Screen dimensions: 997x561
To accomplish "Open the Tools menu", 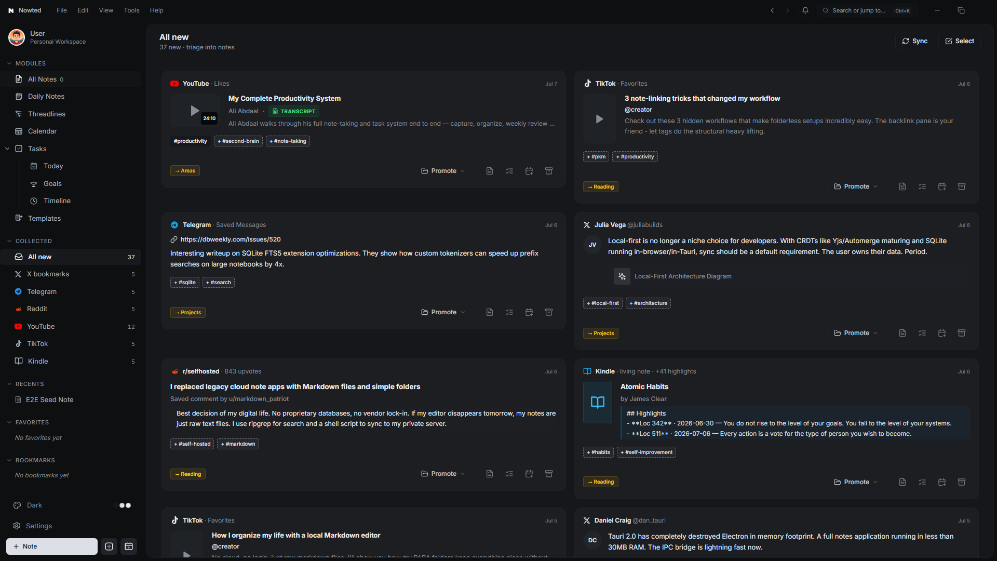I will 131,10.
